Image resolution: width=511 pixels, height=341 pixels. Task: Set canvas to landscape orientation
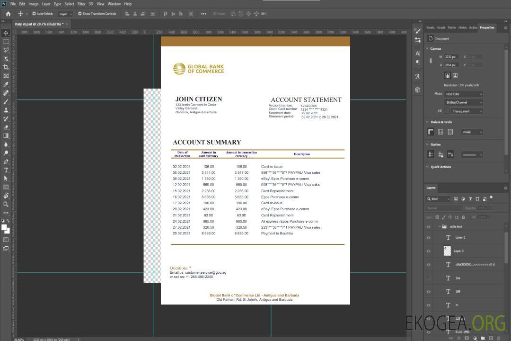[455, 76]
